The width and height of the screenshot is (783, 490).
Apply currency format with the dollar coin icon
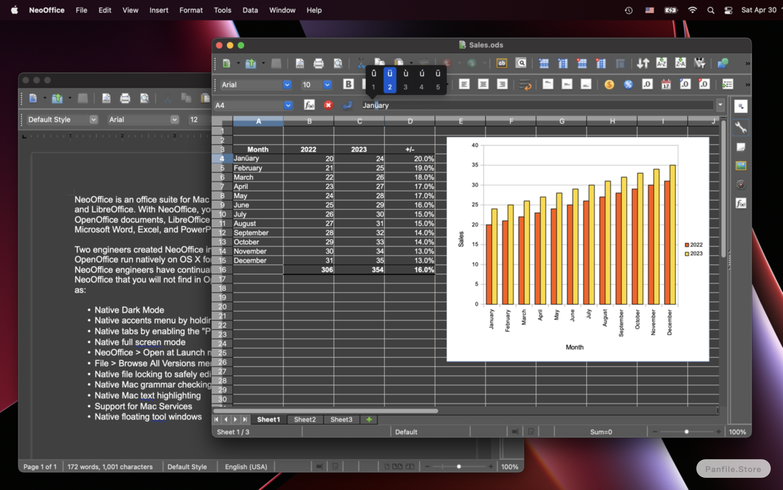[x=609, y=85]
